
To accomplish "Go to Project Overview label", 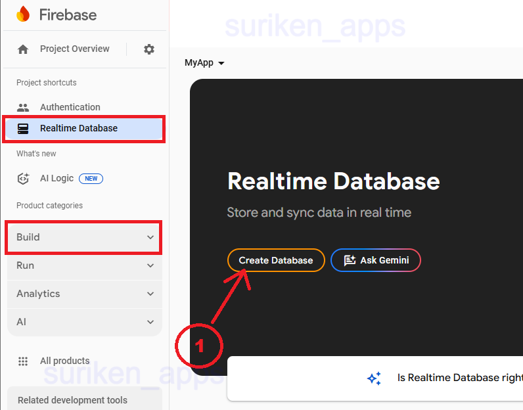I will click(x=74, y=49).
